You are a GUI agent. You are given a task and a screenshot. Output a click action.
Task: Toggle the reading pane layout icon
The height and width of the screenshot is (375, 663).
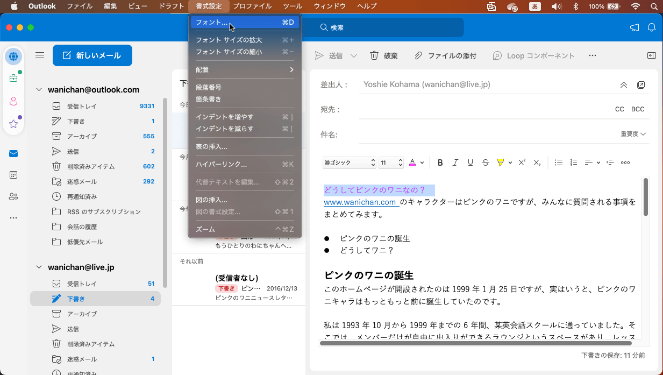pyautogui.click(x=652, y=55)
